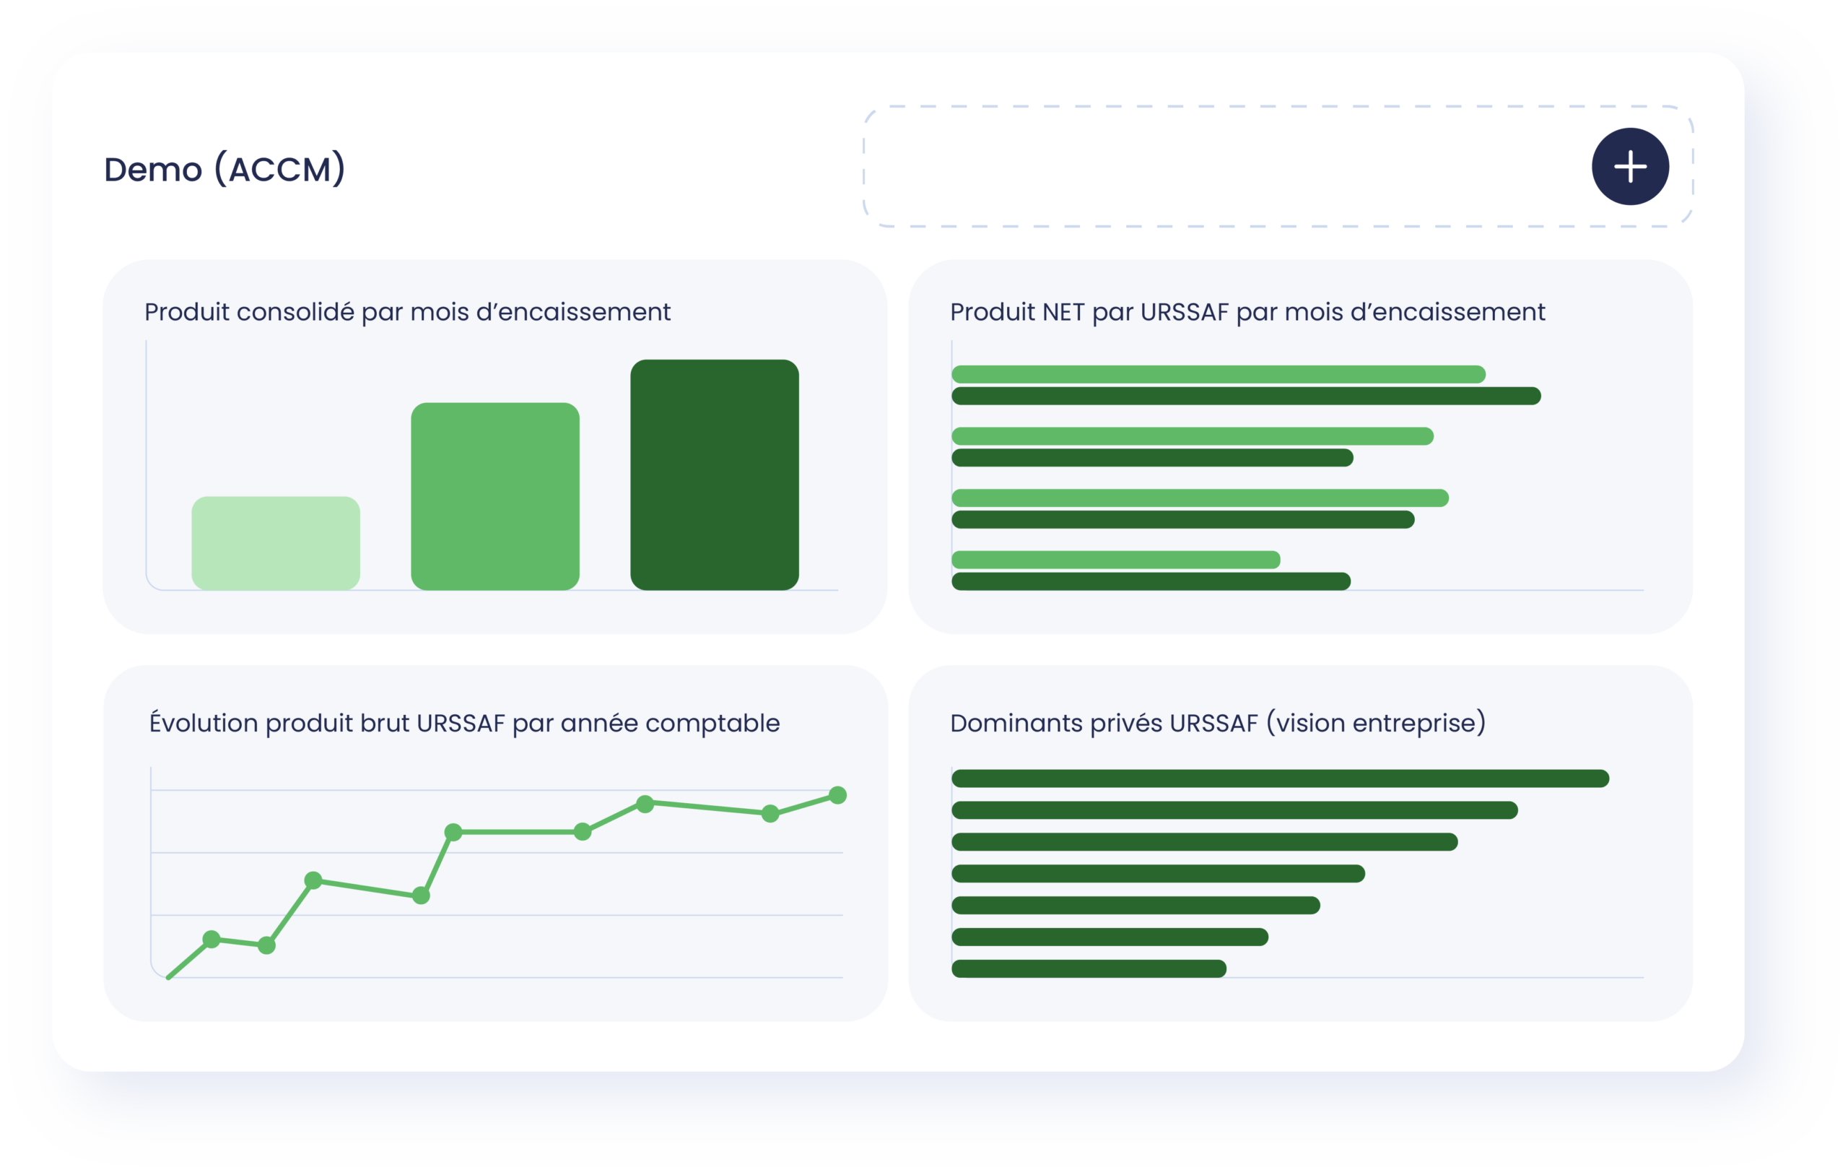Click the light green smallest bar
Viewport: 1848px width, 1175px height.
tap(276, 543)
